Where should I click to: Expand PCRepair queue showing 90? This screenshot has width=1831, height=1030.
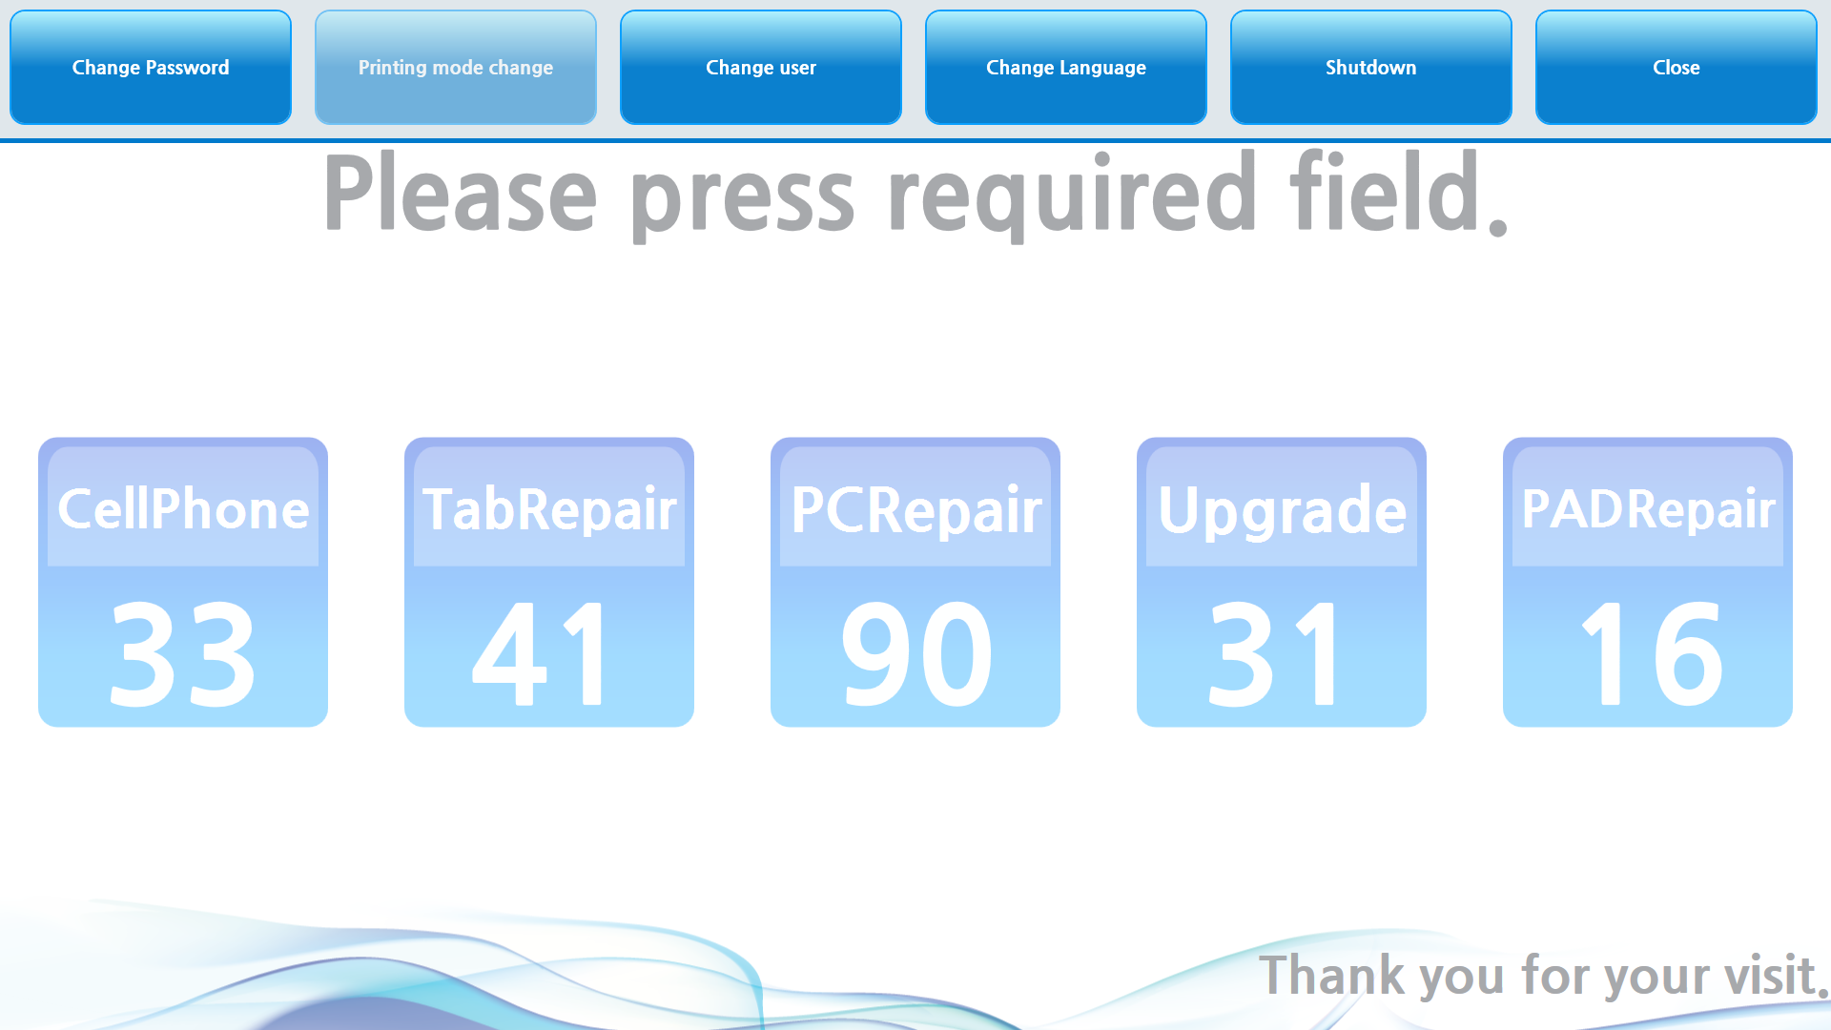click(x=915, y=583)
